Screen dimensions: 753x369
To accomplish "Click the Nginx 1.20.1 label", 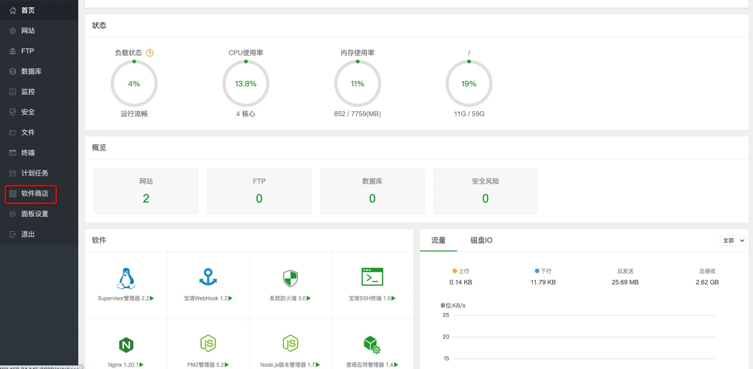I will (123, 365).
